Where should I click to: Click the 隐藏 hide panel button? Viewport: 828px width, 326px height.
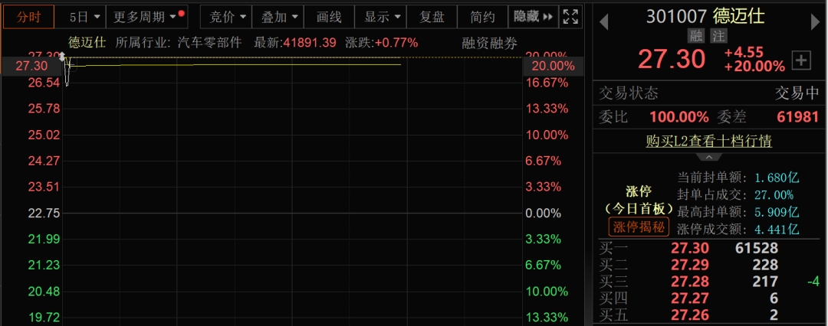533,17
